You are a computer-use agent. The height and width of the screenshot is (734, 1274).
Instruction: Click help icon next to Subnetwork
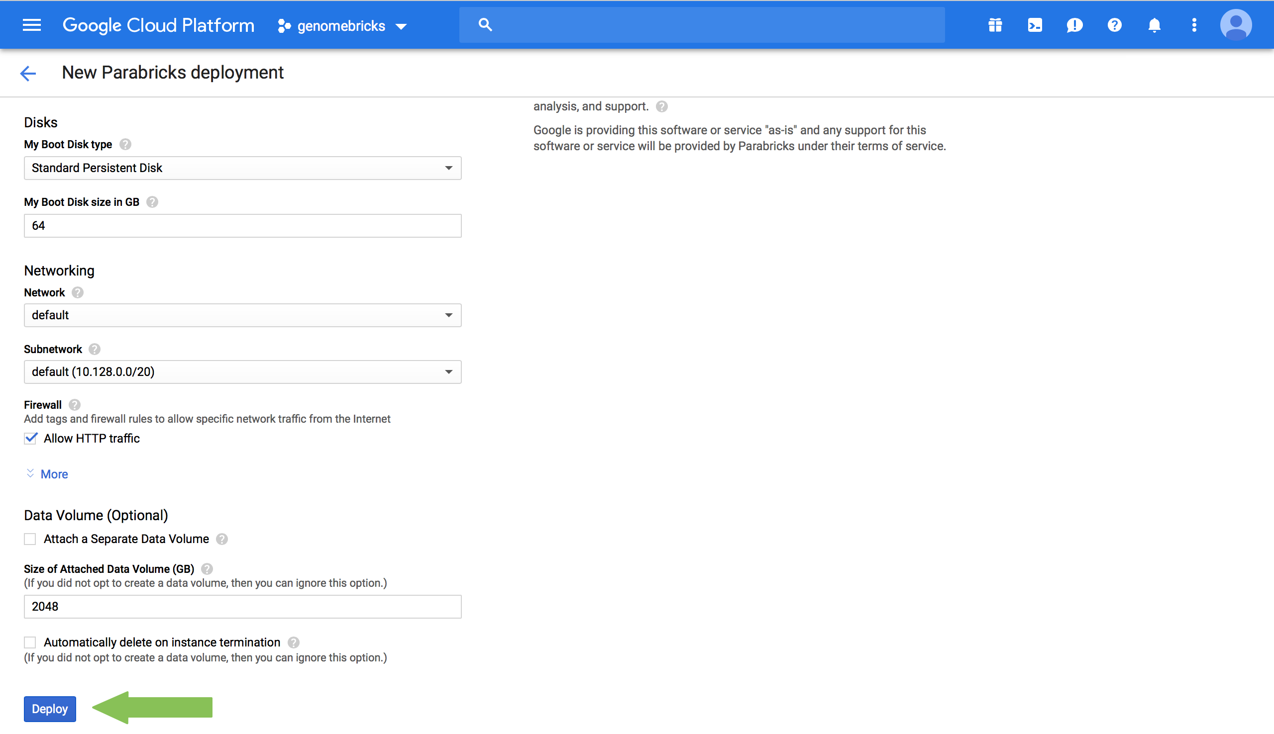tap(95, 349)
